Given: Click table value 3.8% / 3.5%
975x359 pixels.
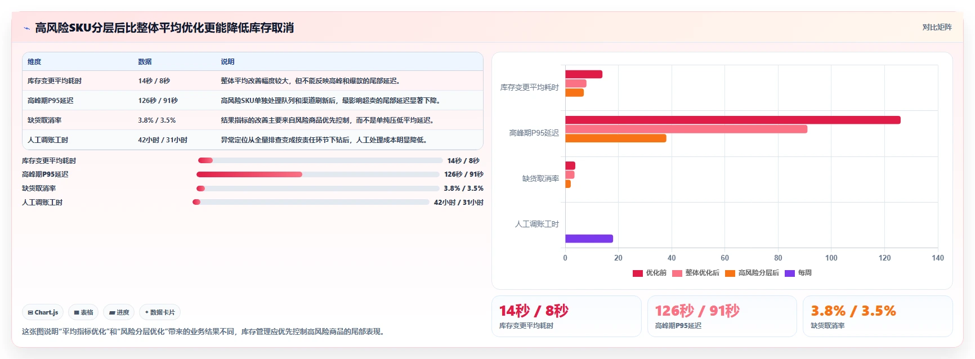Looking at the screenshot, I should pos(156,120).
